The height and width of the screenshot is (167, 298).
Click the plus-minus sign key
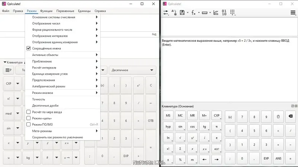pyautogui.click(x=168, y=160)
